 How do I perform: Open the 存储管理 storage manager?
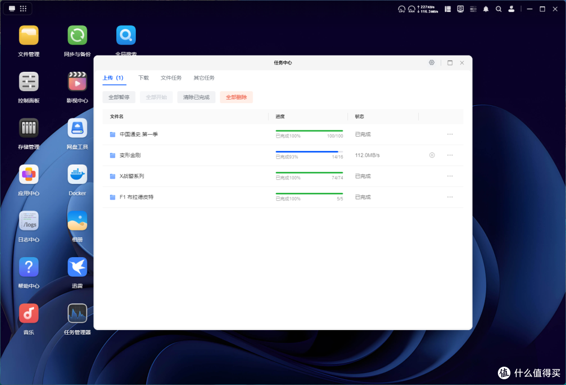coord(28,128)
